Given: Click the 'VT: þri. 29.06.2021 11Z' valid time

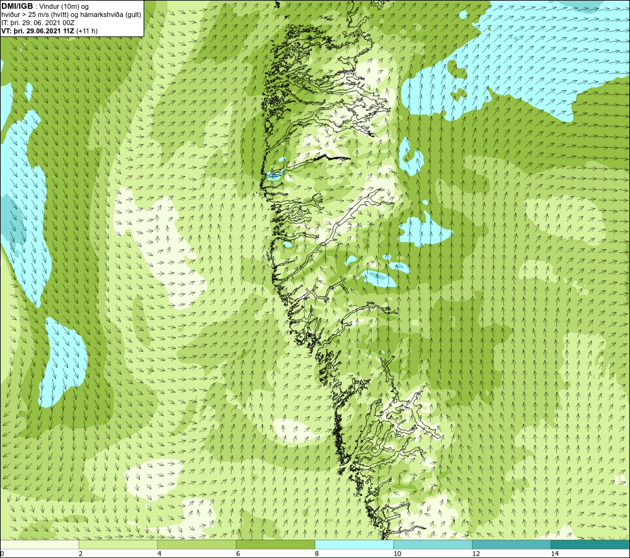Looking at the screenshot, I should click(x=38, y=31).
